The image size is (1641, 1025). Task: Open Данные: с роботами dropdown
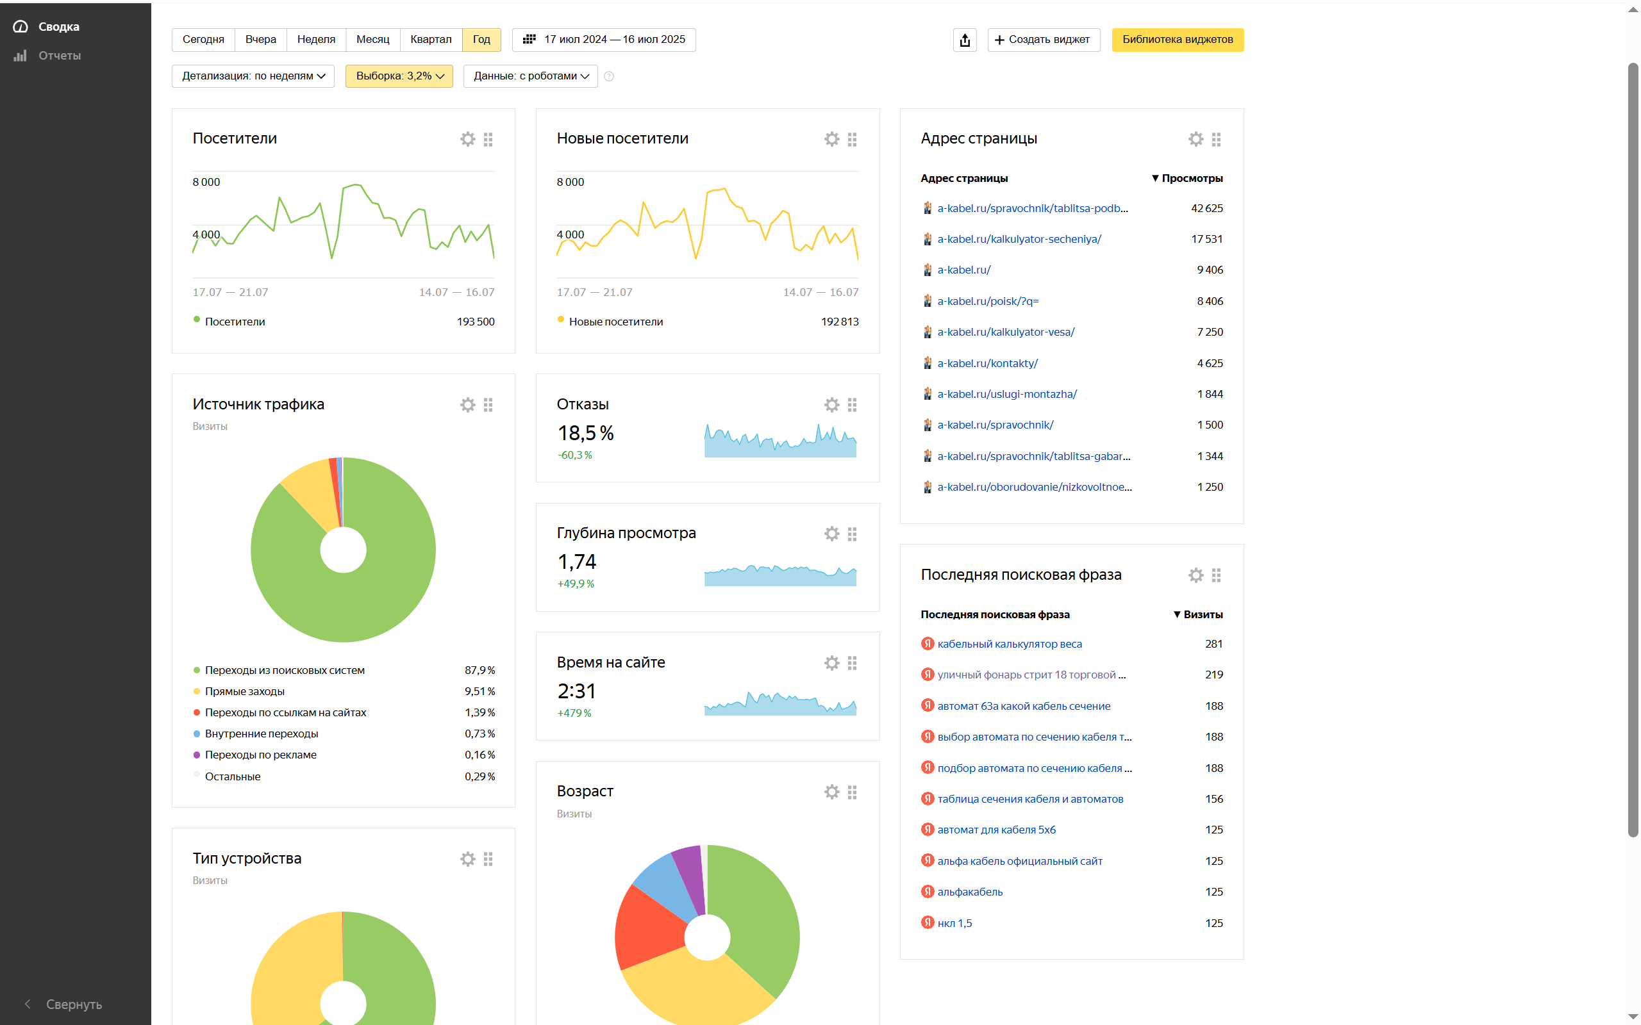pyautogui.click(x=530, y=76)
